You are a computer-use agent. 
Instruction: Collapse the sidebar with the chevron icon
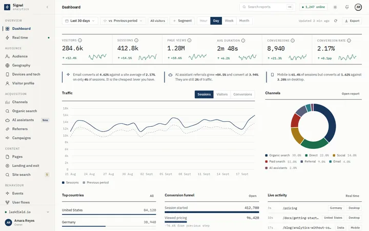click(x=47, y=7)
